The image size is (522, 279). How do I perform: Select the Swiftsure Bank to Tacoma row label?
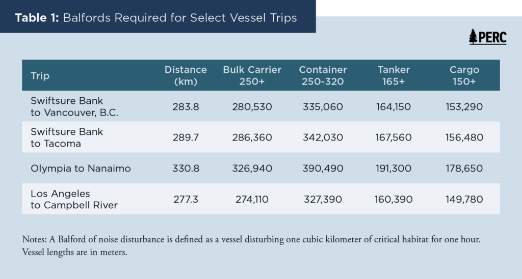(x=67, y=137)
